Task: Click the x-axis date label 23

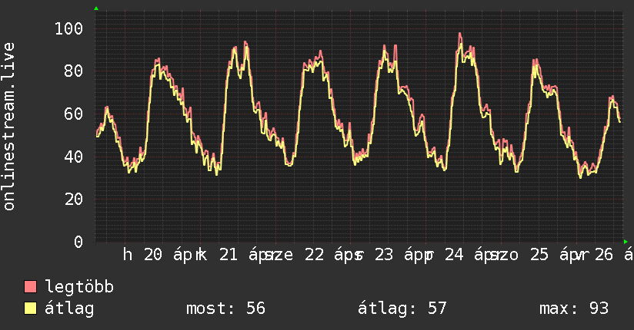Action: tap(384, 255)
